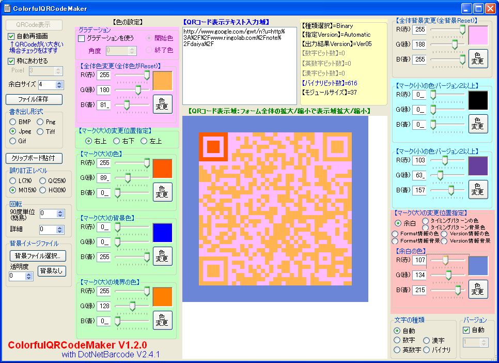
Task: Click 色変更 in the マーク(大)の境界の色 group
Action: point(163,320)
